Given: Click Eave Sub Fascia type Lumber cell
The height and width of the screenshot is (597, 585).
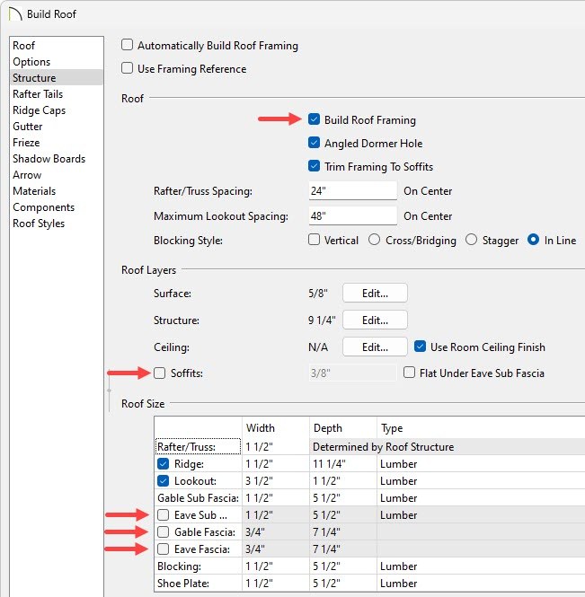Looking at the screenshot, I should pyautogui.click(x=481, y=514).
